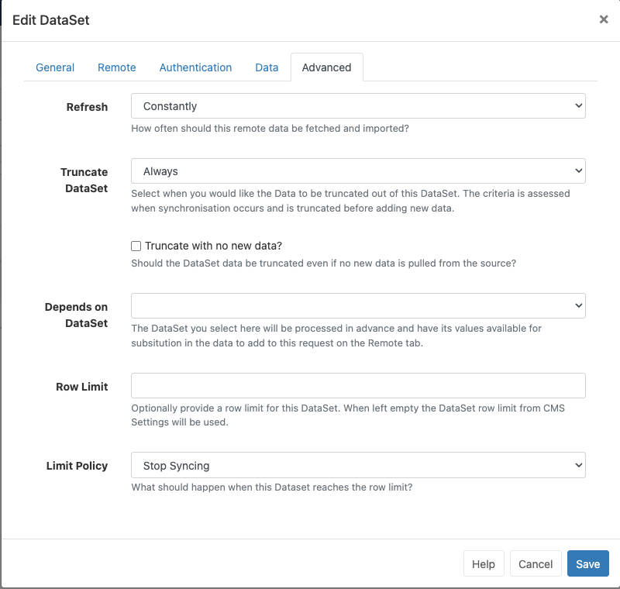Open the Limit Policy dropdown
Viewport: 620px width, 589px height.
358,466
